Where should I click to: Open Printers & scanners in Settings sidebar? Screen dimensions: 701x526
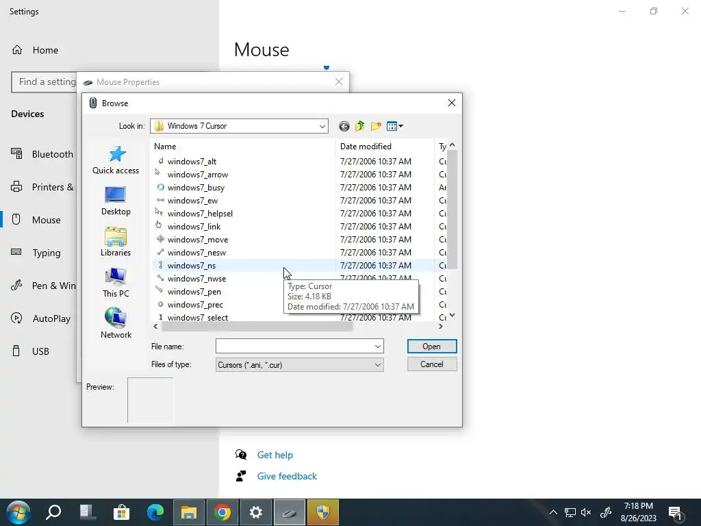(x=42, y=187)
